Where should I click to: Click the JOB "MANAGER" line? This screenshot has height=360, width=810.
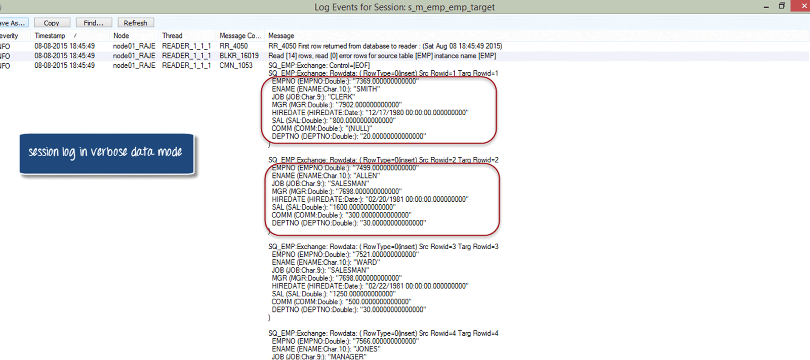click(x=319, y=357)
